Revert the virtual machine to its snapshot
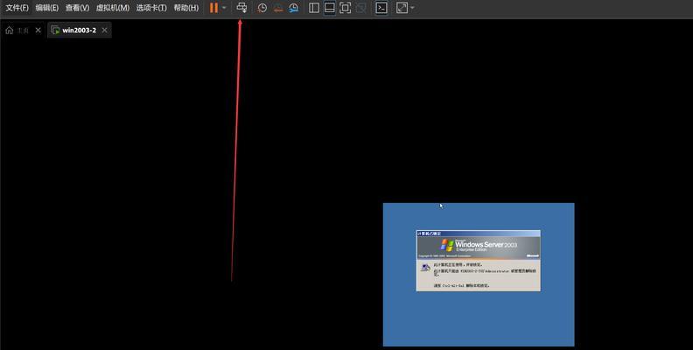693x350 pixels. coord(278,8)
